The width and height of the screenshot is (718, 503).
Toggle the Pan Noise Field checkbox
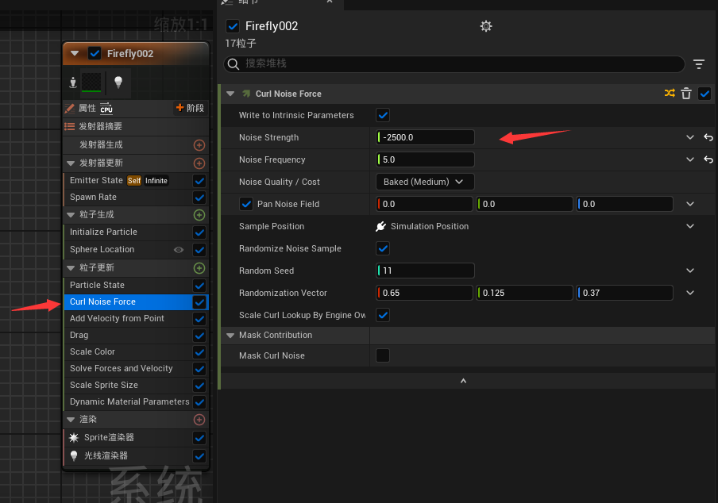pyautogui.click(x=246, y=204)
